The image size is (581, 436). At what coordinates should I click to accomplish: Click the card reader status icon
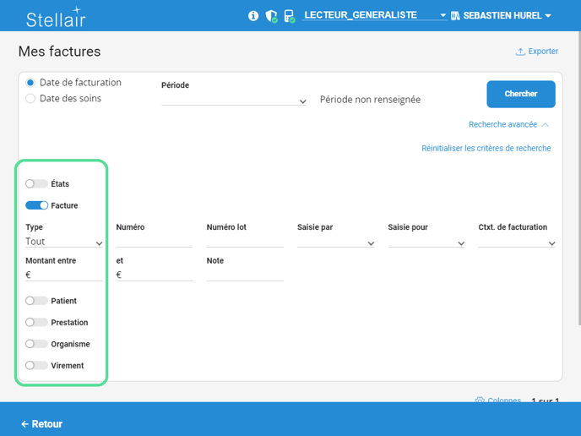(290, 16)
